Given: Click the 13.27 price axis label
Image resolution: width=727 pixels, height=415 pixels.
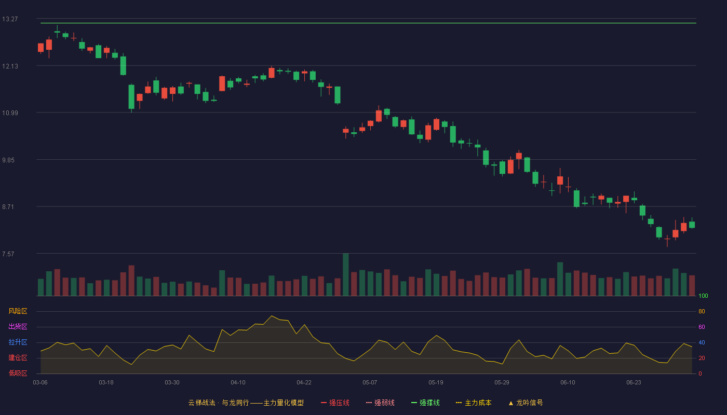Looking at the screenshot, I should pyautogui.click(x=10, y=19).
